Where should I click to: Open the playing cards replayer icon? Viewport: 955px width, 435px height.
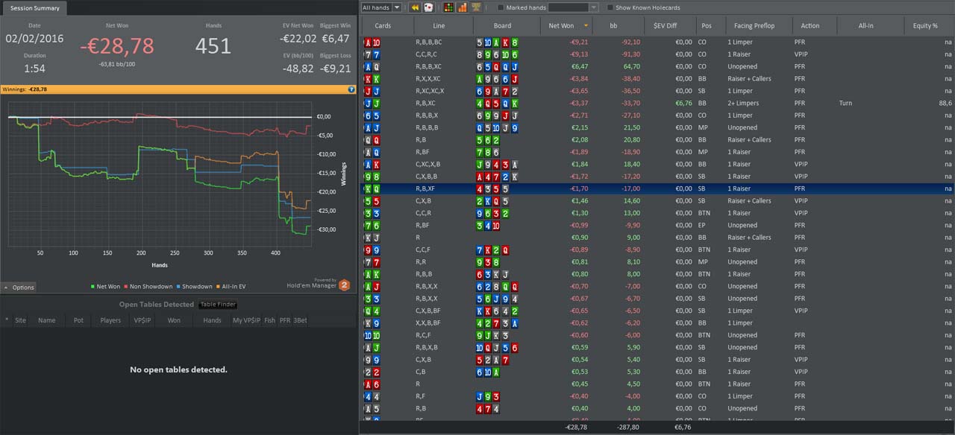tap(428, 7)
